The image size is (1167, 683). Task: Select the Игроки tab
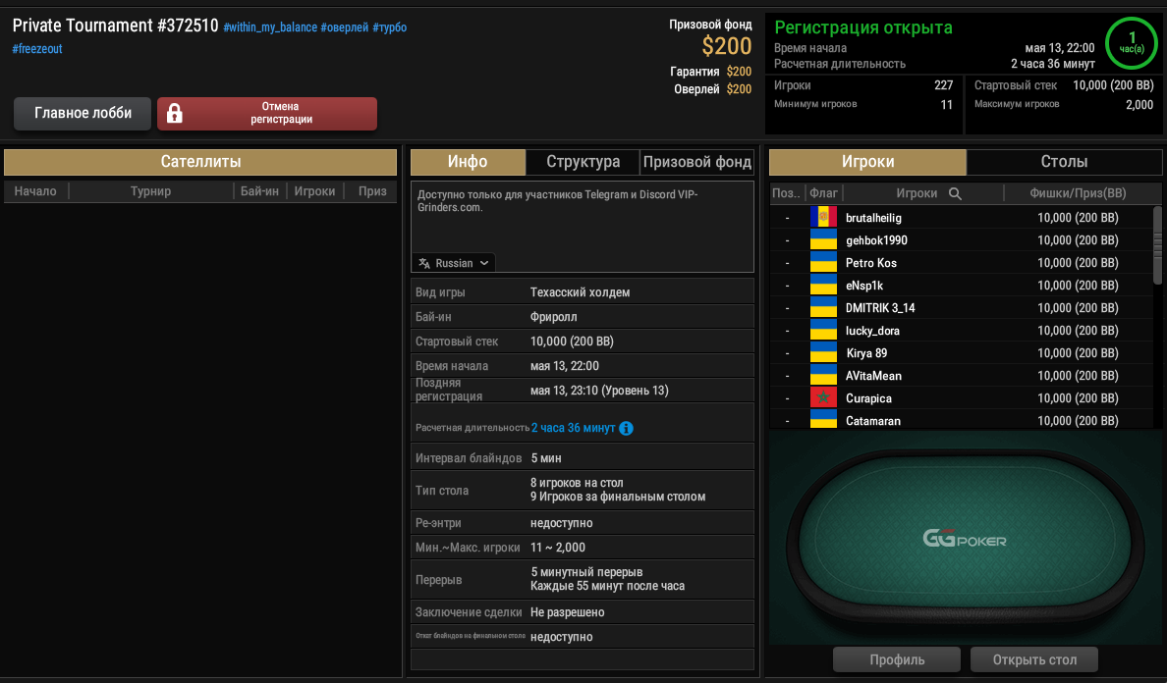pyautogui.click(x=867, y=162)
